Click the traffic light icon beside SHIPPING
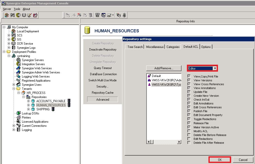Viewport: 255px width, 164px height. coord(53,109)
